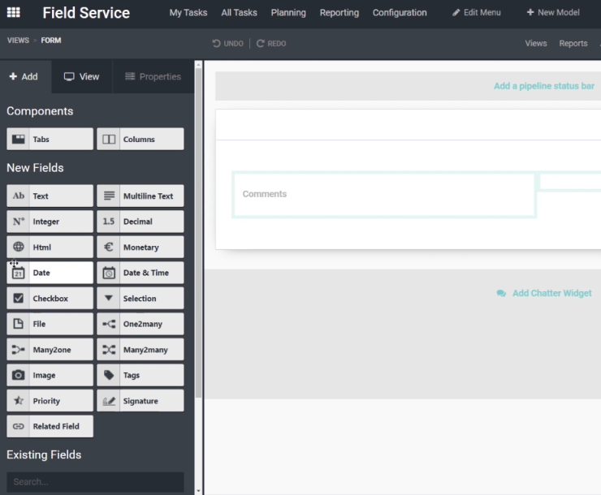Click the Existing Fields heading

pyautogui.click(x=44, y=454)
